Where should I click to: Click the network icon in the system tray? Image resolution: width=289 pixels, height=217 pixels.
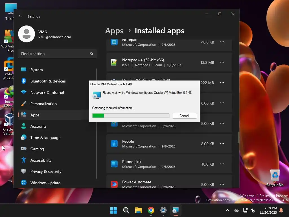tap(245, 210)
